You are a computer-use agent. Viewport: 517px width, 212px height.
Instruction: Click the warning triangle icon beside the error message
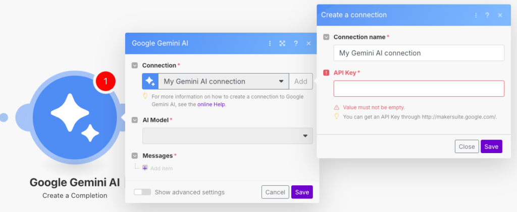[337, 107]
